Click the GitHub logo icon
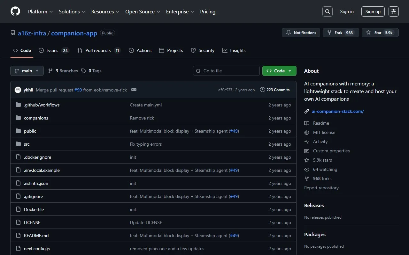 point(15,11)
